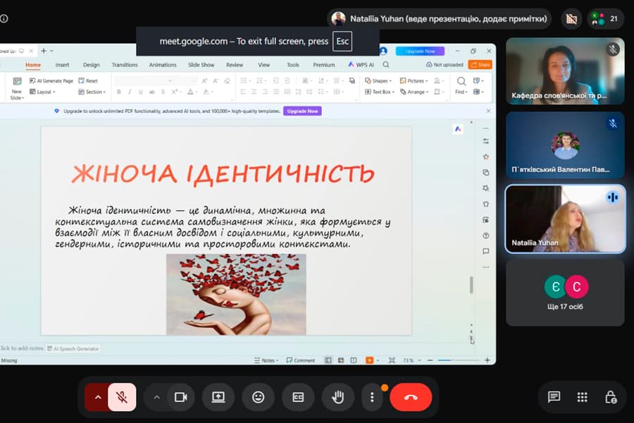Screen dimensions: 634x423
Task: Switch to the Design ribbon tab
Action: point(91,65)
